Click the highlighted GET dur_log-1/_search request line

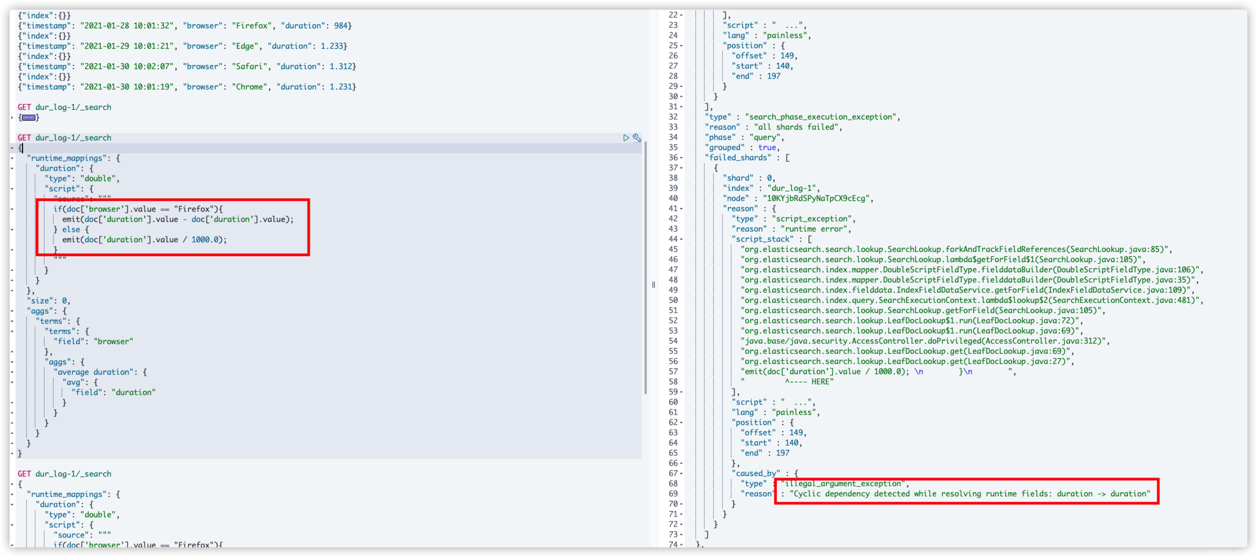64,138
